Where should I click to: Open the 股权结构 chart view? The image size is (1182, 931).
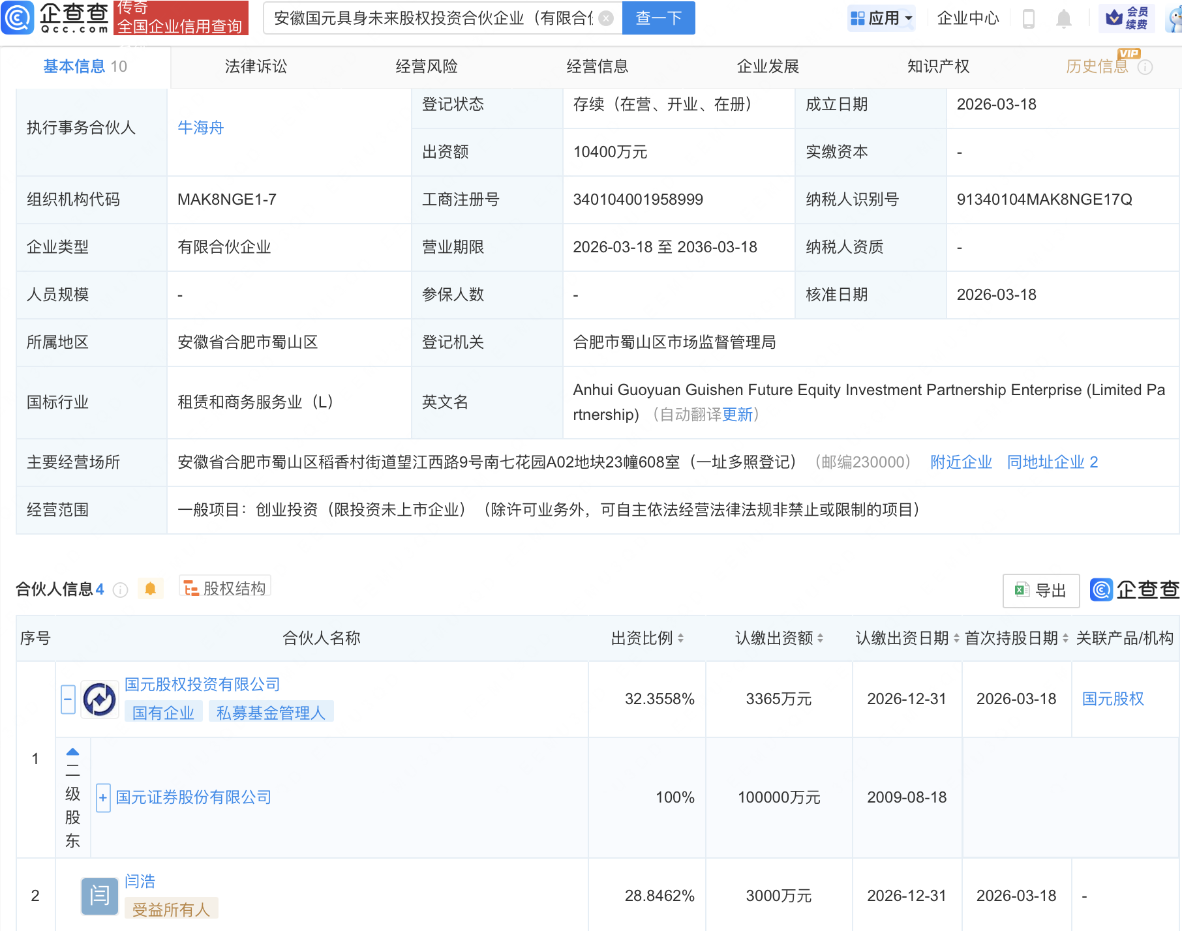(x=225, y=589)
